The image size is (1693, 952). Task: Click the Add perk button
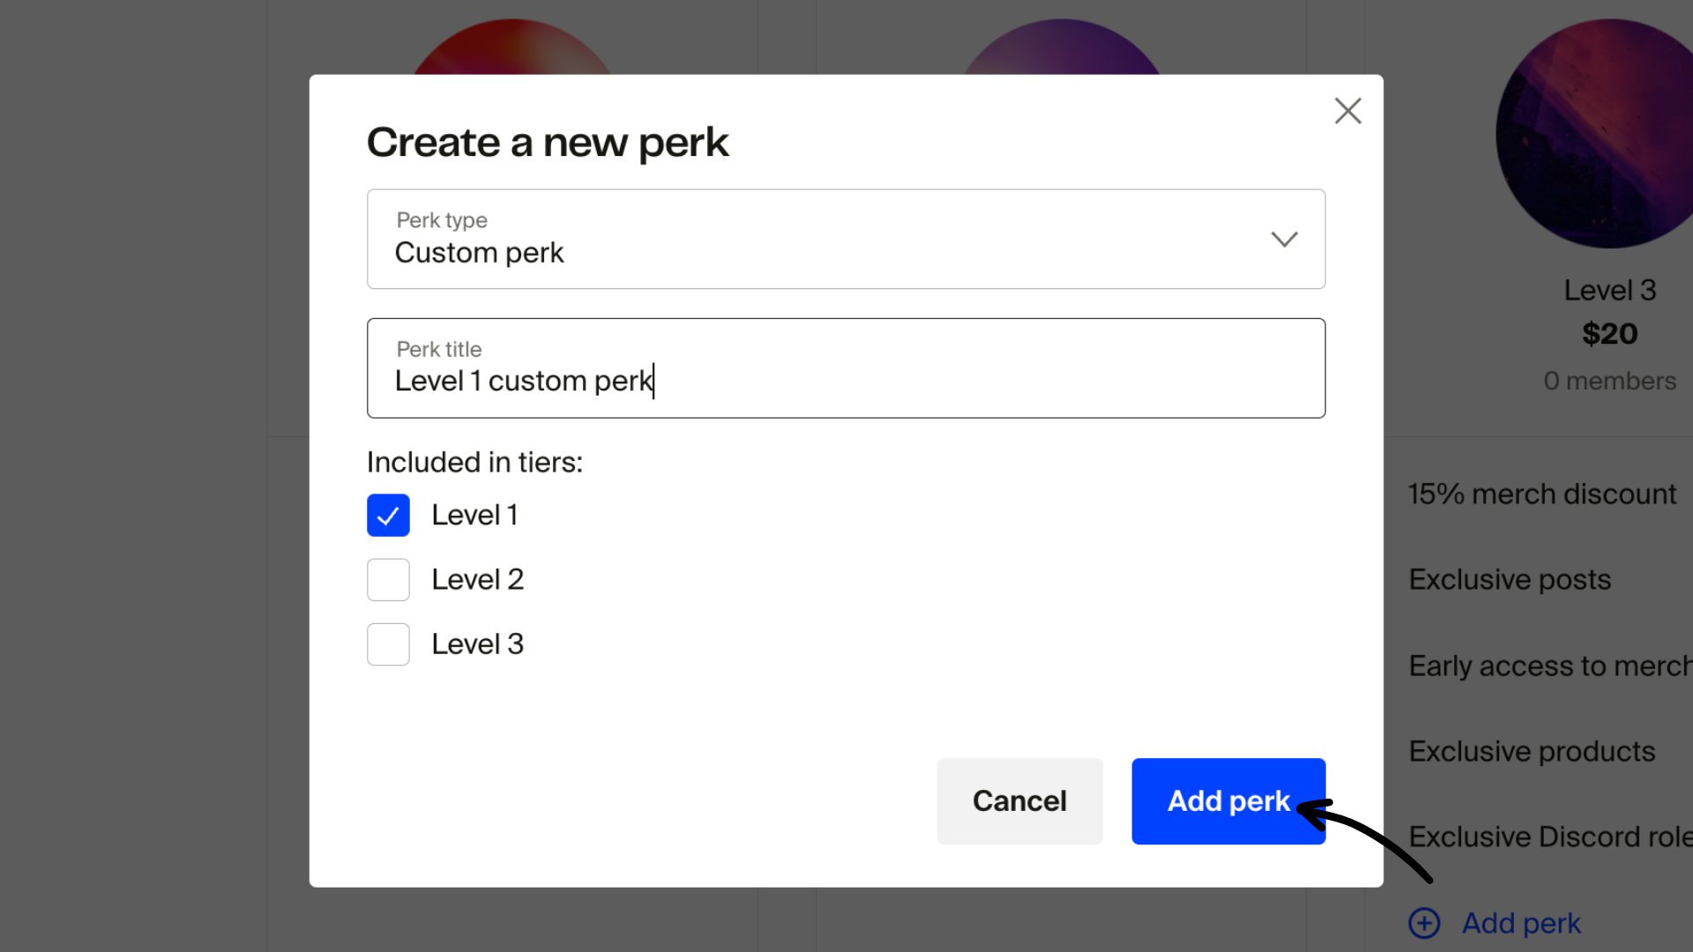pyautogui.click(x=1227, y=801)
